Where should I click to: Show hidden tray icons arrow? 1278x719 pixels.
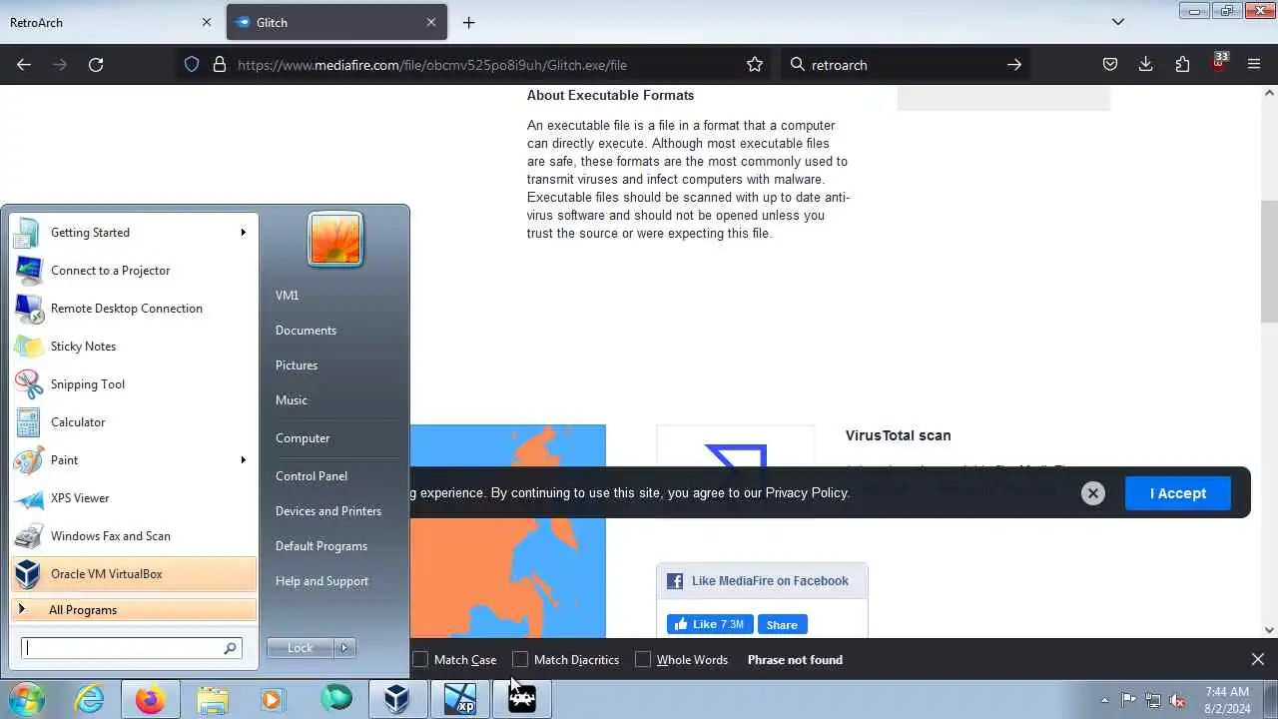(1104, 700)
